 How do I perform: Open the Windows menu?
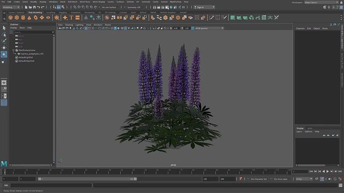tap(53, 2)
